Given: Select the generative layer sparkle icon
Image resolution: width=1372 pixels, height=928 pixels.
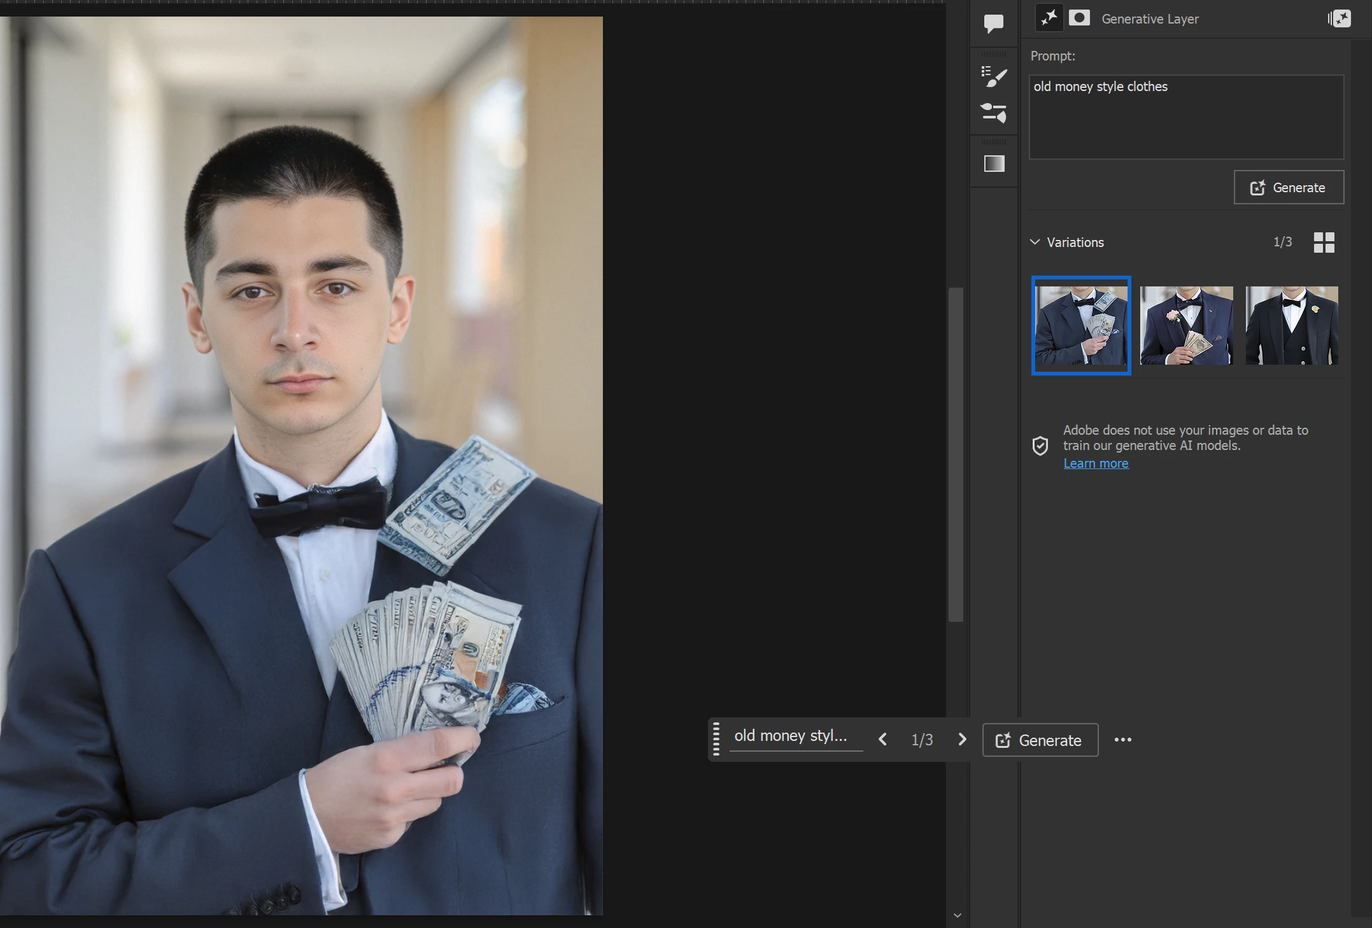Looking at the screenshot, I should 1049,18.
